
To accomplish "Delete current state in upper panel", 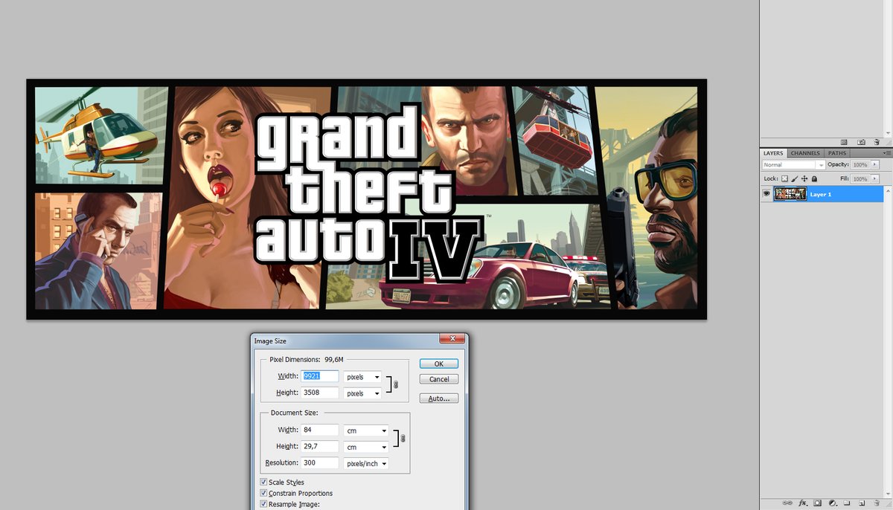I will click(x=877, y=142).
